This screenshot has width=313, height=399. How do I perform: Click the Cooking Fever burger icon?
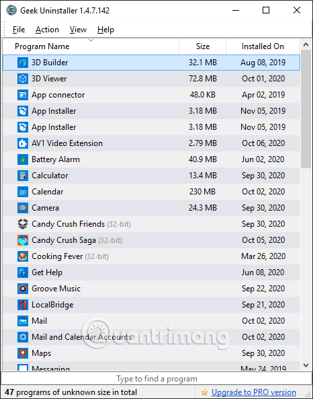(x=23, y=256)
